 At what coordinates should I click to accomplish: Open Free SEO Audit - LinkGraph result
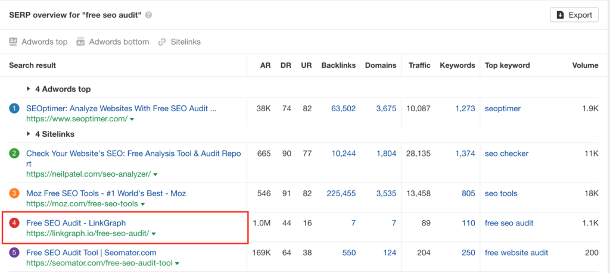pyautogui.click(x=76, y=223)
